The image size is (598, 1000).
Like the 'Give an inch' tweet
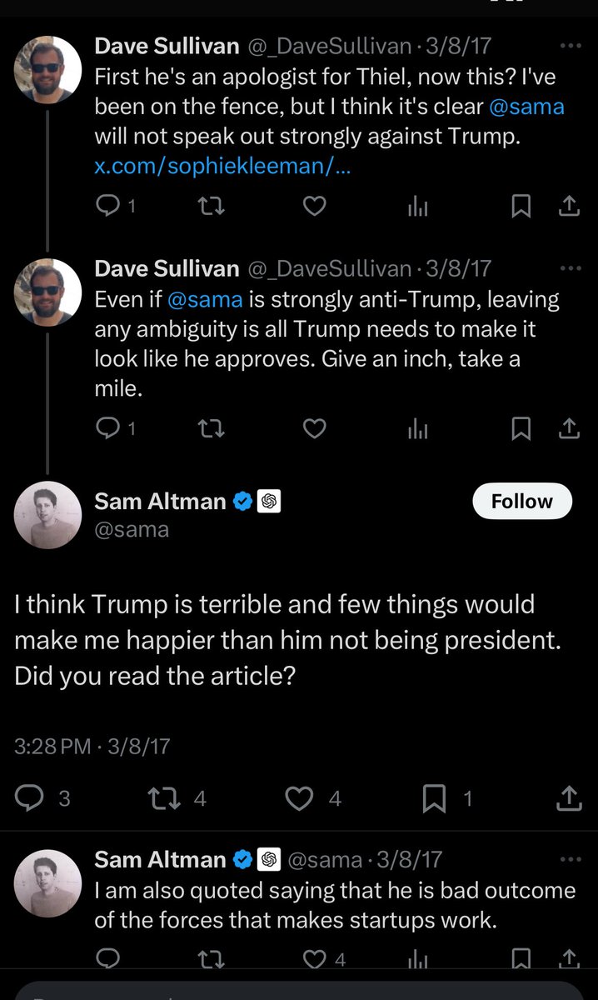pyautogui.click(x=314, y=428)
